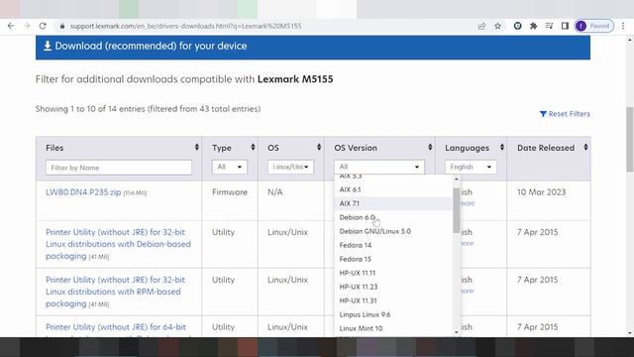Open Printer Utility 32-bit Debian-based link
This screenshot has height=357, width=634.
[x=118, y=244]
